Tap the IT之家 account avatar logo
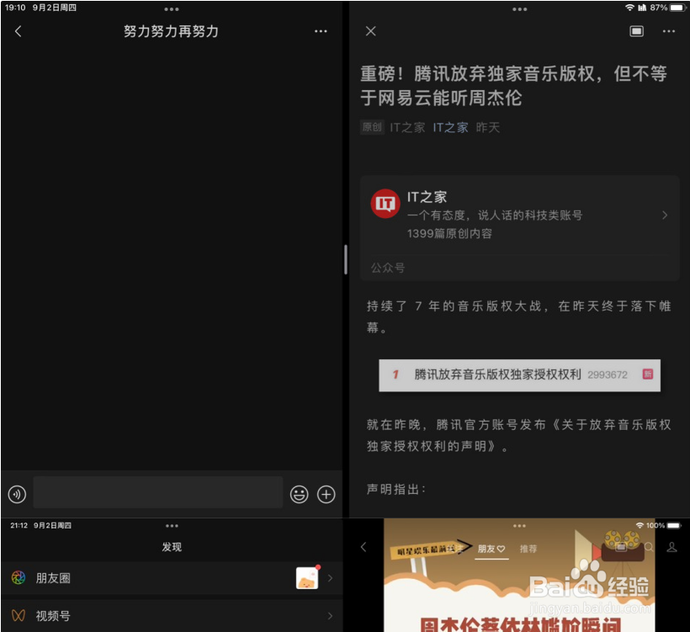Viewport: 690px width, 632px height. tap(385, 204)
